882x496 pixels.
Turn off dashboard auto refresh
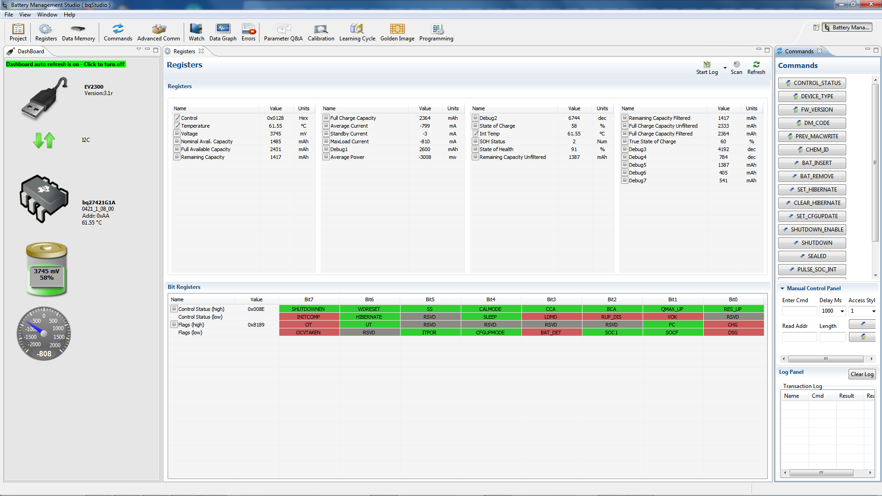[x=65, y=64]
